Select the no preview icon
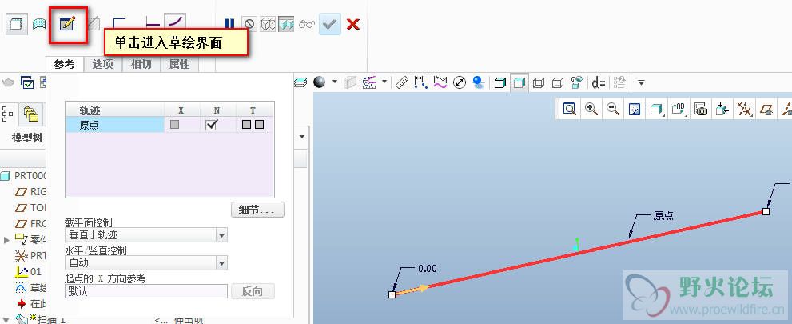Screen dimensions: 792x324 click(x=249, y=24)
